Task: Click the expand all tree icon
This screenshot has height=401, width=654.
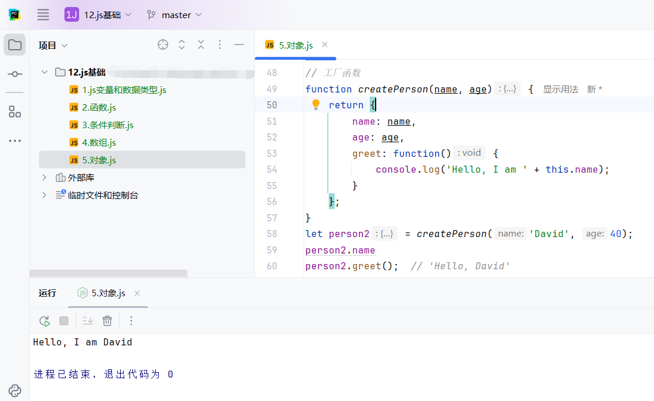Action: [182, 44]
